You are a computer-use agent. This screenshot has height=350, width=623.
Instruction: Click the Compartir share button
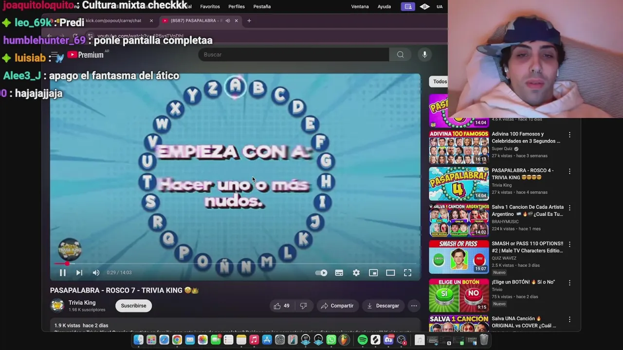pyautogui.click(x=337, y=306)
